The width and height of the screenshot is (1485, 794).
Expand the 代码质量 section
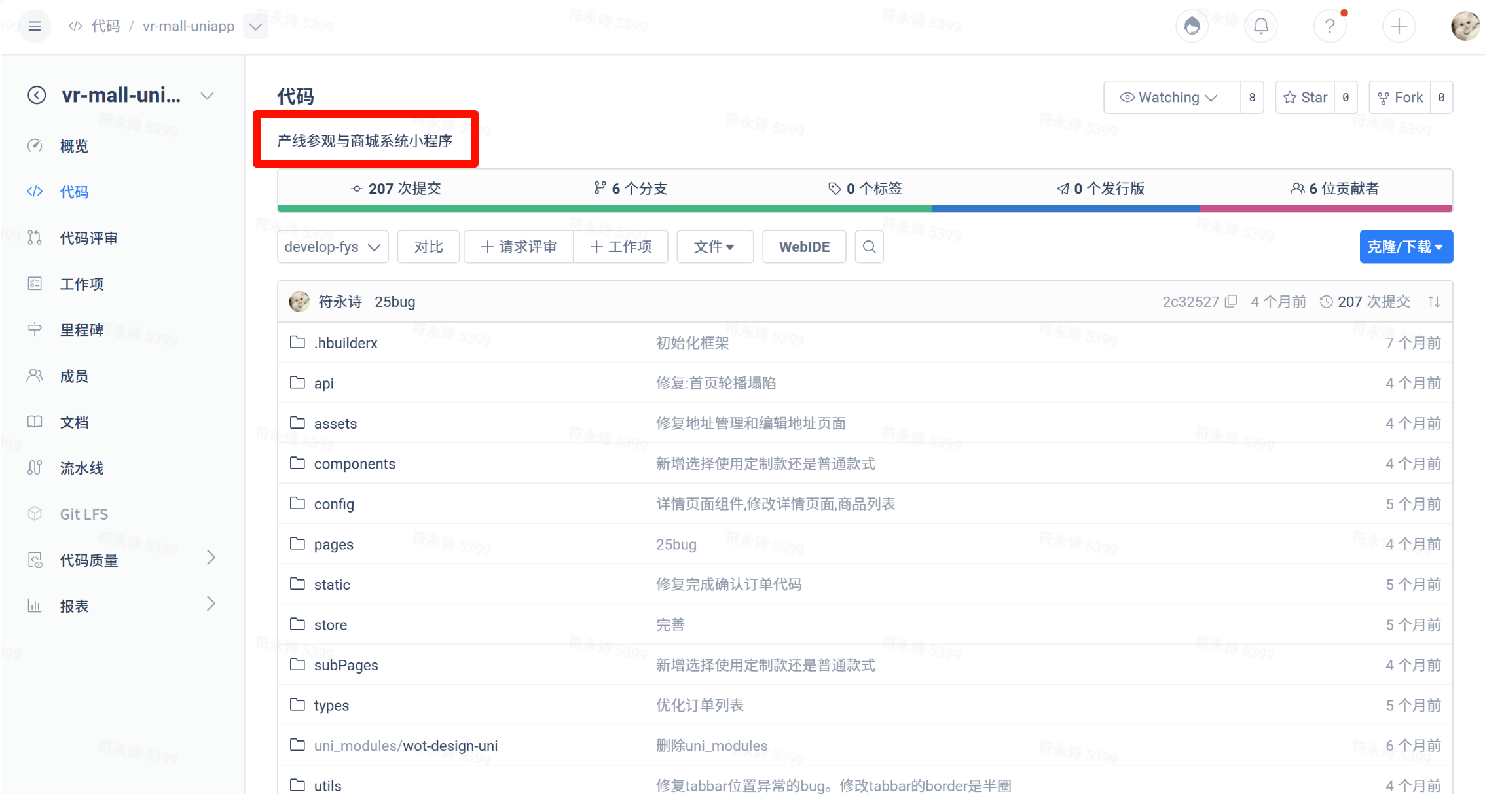click(211, 558)
